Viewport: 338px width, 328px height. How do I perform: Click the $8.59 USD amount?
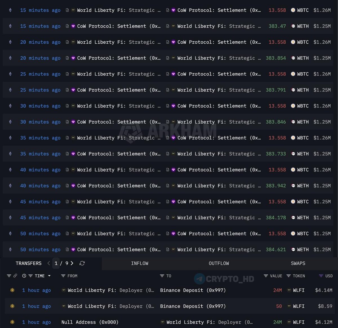coord(325,306)
